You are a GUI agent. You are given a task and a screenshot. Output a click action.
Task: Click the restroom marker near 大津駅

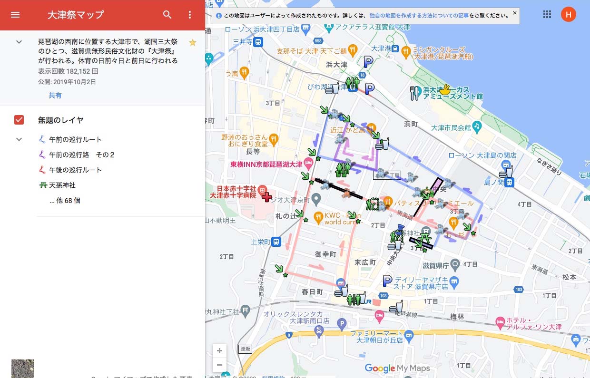(x=354, y=299)
